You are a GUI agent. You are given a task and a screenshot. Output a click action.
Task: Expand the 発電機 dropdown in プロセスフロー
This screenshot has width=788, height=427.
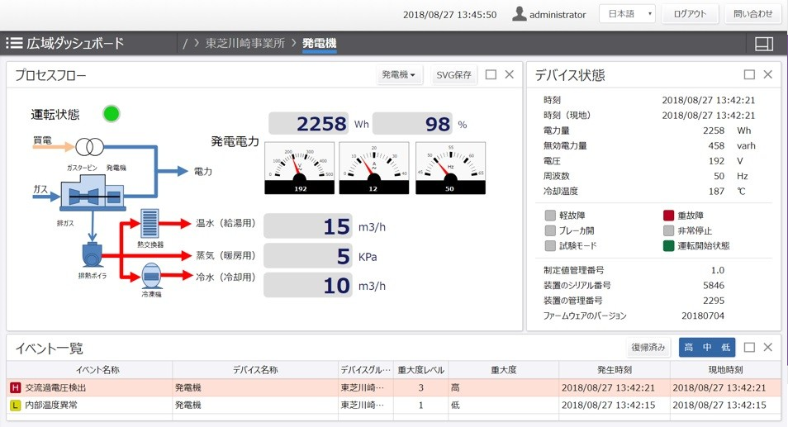399,75
